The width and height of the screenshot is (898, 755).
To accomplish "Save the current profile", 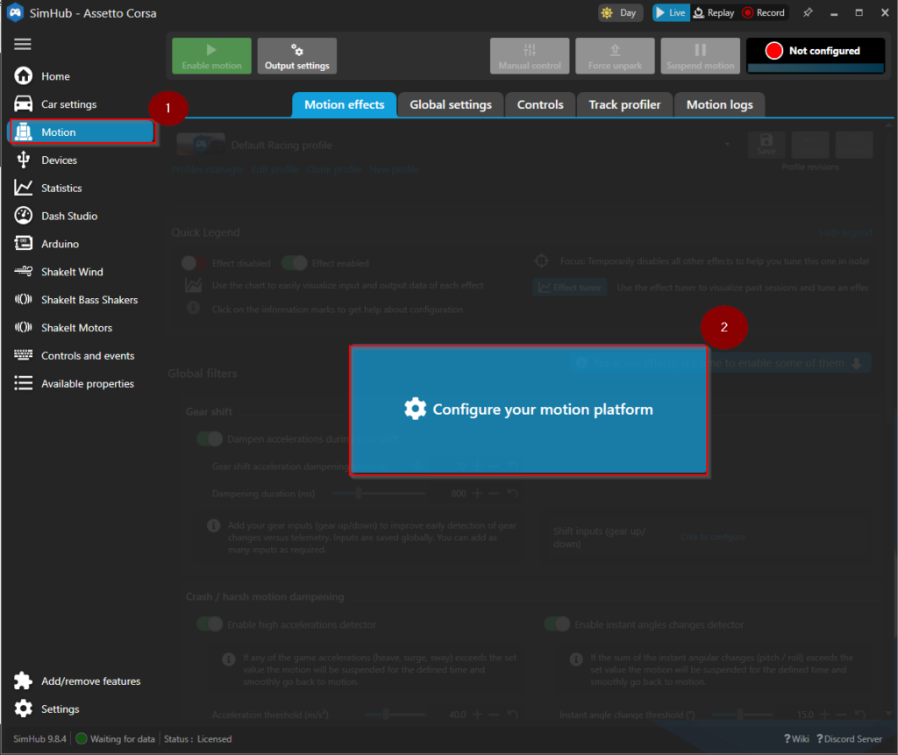I will tap(766, 145).
